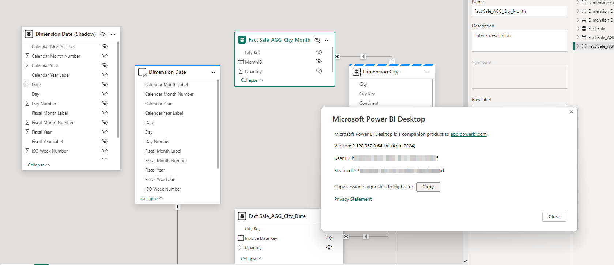Click the Fact Sale_AGG_City_Date table header icon
This screenshot has width=614, height=265.
[242, 216]
